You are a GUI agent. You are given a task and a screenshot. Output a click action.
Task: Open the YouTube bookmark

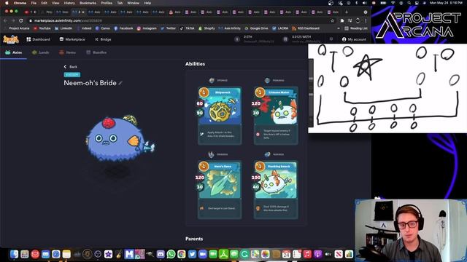[x=42, y=28]
